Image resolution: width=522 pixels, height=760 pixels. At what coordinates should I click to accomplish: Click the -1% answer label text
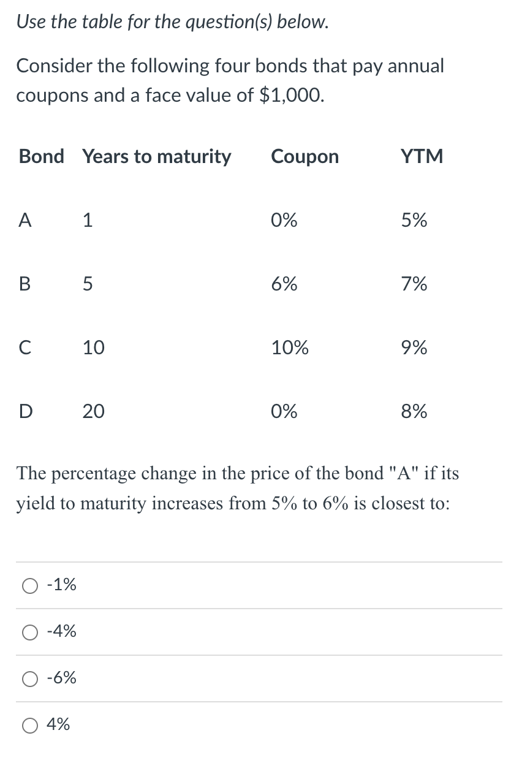(x=61, y=584)
